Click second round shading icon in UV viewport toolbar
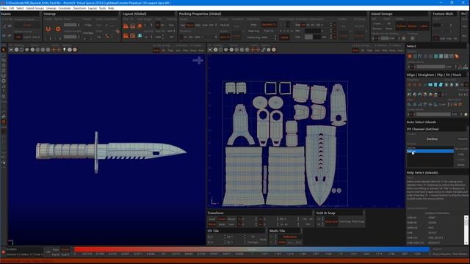This screenshot has width=470, height=264. tap(221, 50)
